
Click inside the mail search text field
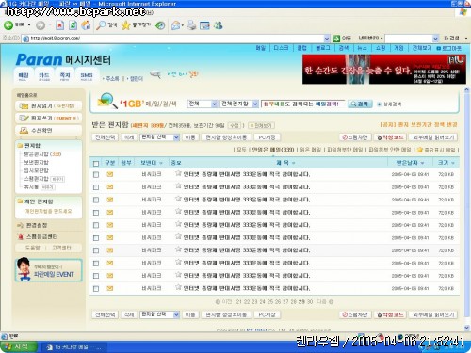pos(303,104)
